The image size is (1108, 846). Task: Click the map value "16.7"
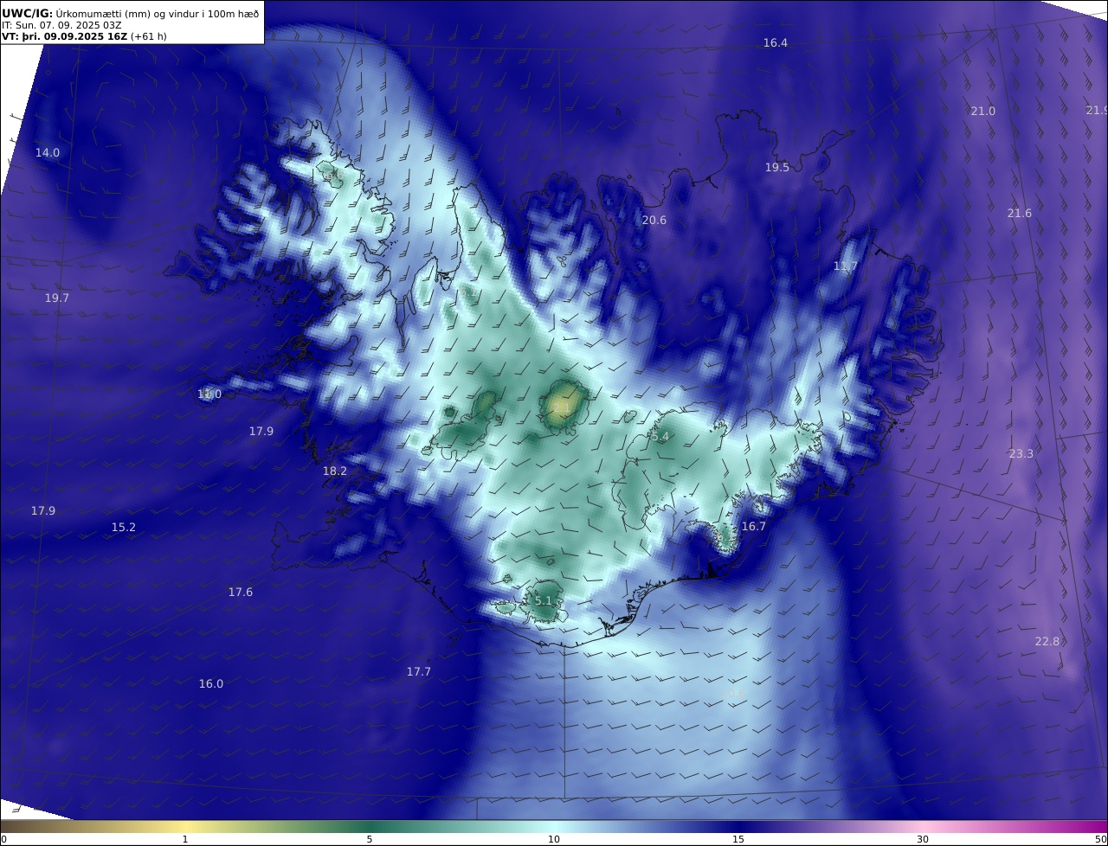coord(754,527)
